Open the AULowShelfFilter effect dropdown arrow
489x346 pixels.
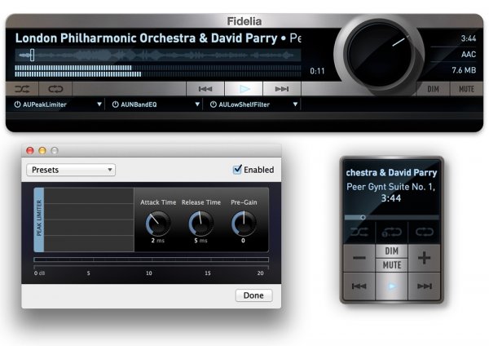tap(295, 104)
